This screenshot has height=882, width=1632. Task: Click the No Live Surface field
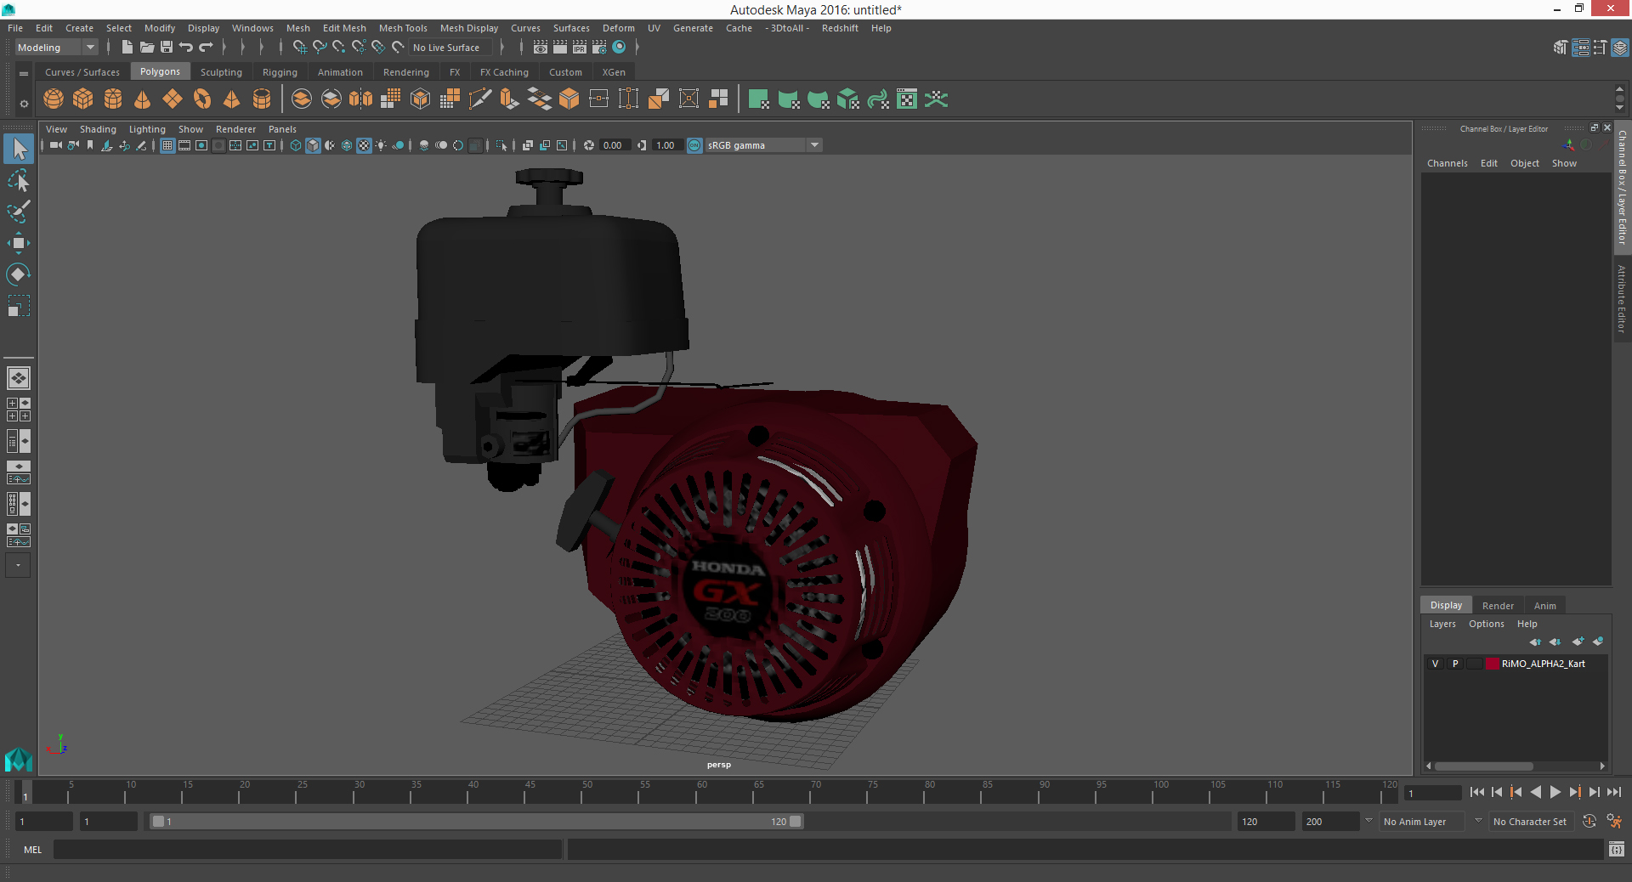click(x=451, y=48)
